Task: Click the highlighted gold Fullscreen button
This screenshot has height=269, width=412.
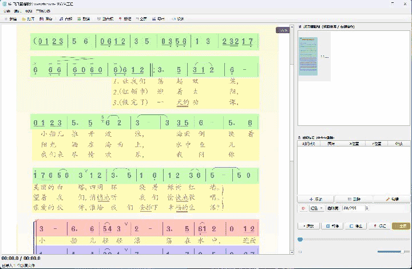Action: (401, 226)
